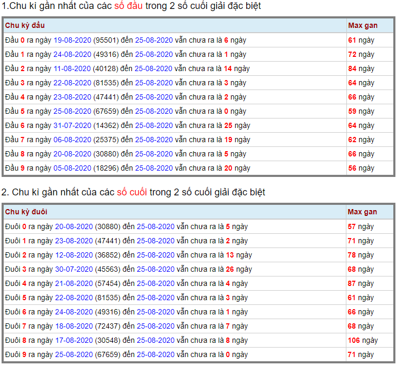The height and width of the screenshot is (366, 397).
Task: Click result number (57454) in Đuôi 4 row
Action: (x=108, y=283)
